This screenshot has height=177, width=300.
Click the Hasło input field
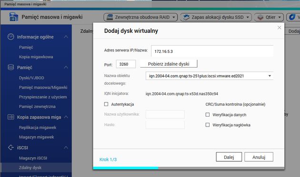tap(165, 125)
